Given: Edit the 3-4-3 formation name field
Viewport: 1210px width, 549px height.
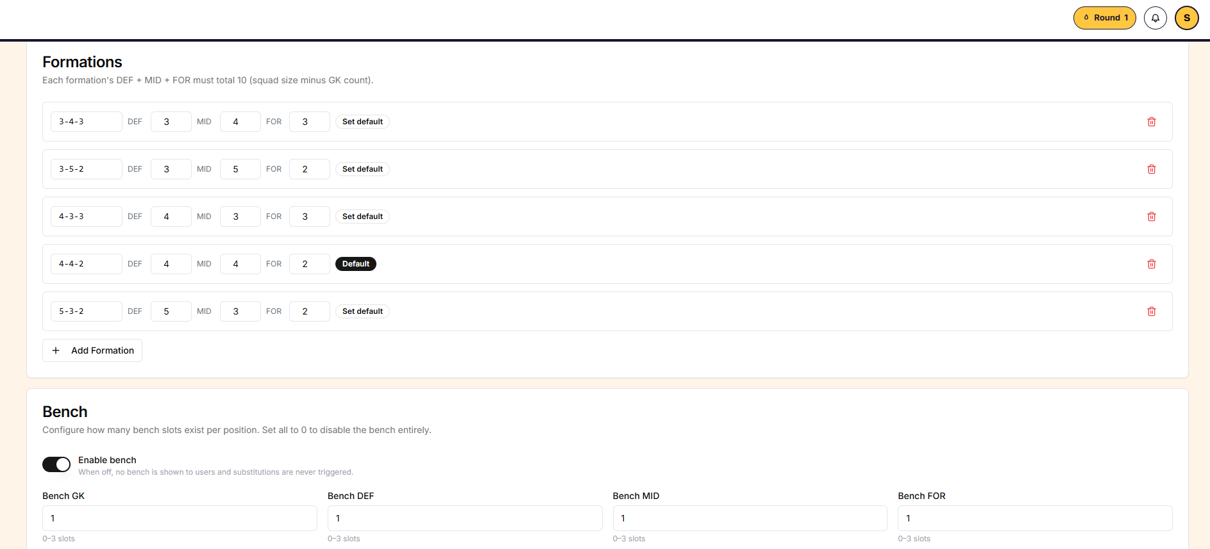Looking at the screenshot, I should point(87,122).
